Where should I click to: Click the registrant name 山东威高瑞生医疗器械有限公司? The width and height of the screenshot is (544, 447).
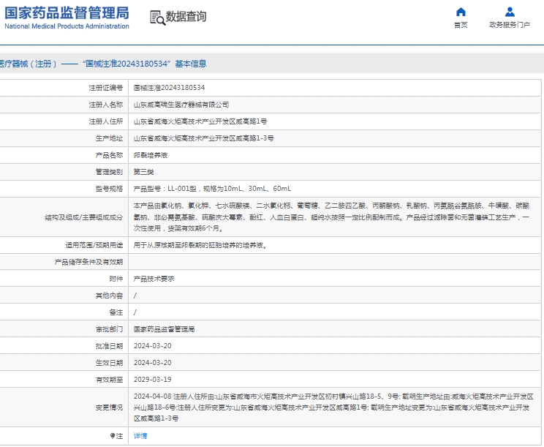pos(181,105)
